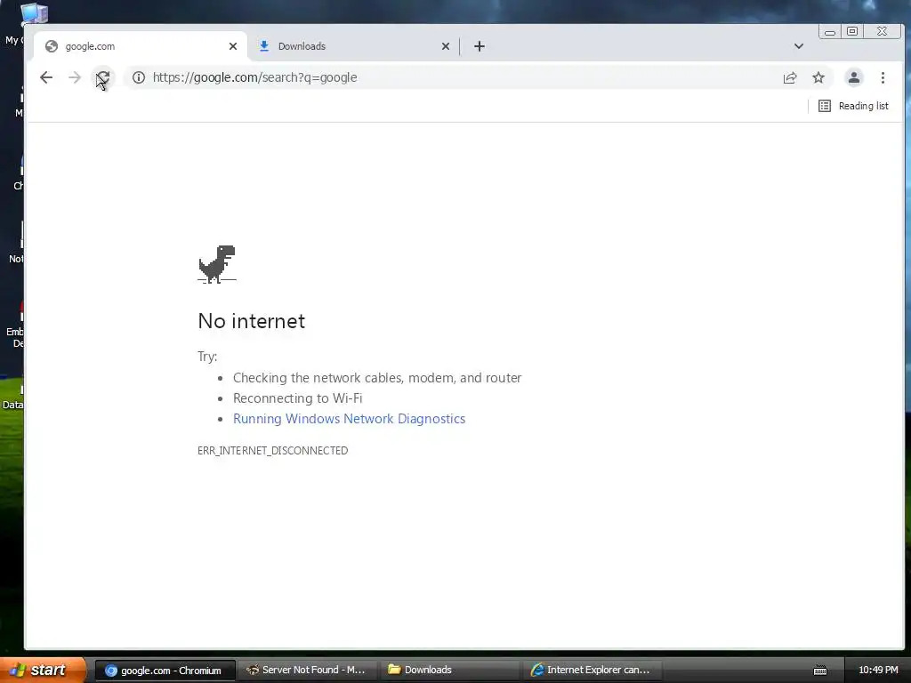This screenshot has height=683, width=911.
Task: Share this page icon
Action: (790, 78)
